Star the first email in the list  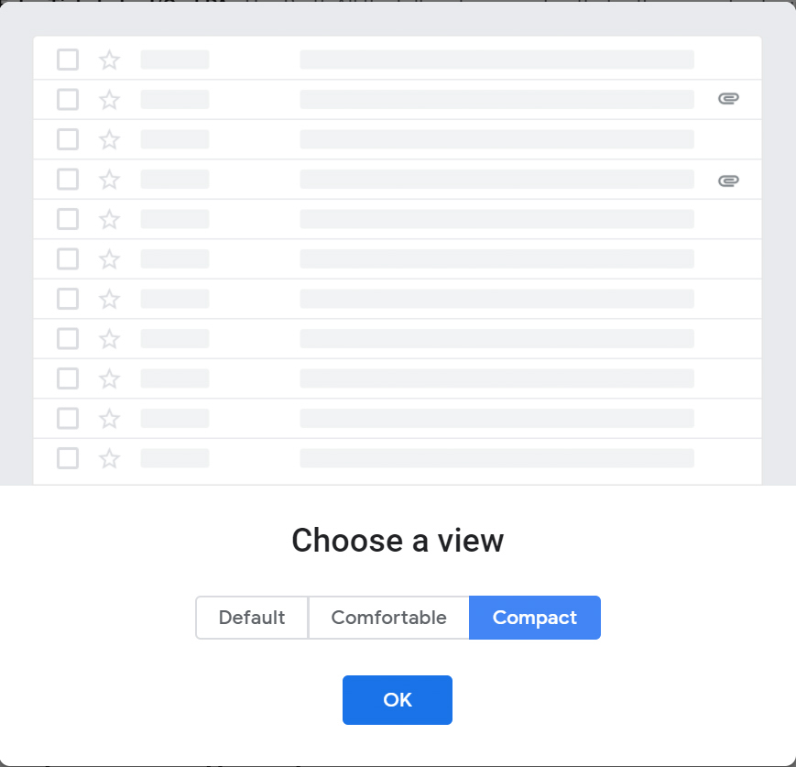point(109,59)
